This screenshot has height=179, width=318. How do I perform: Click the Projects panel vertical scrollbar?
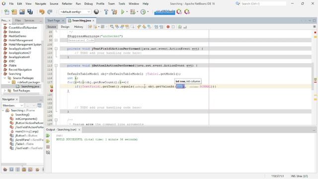click(x=42, y=61)
